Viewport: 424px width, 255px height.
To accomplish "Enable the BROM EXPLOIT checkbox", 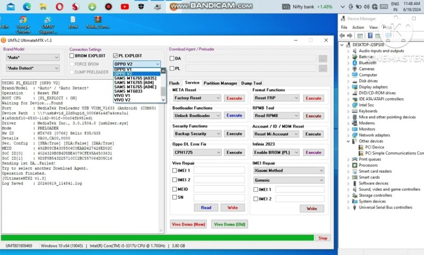I will 72,56.
